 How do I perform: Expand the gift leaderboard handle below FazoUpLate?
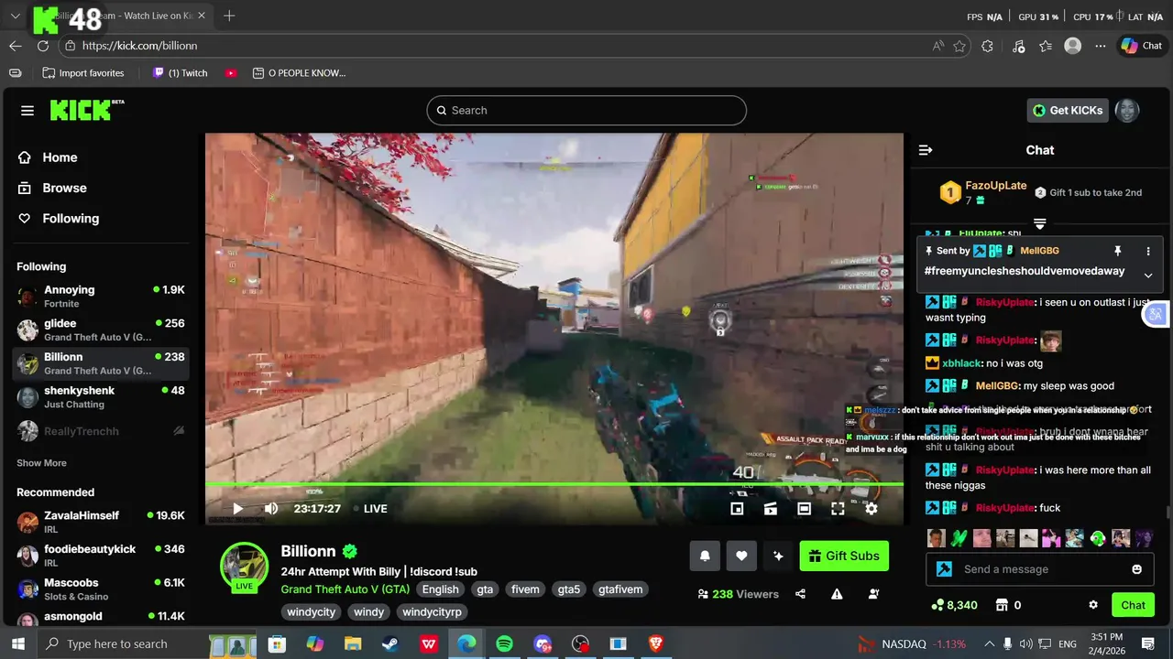1039,223
